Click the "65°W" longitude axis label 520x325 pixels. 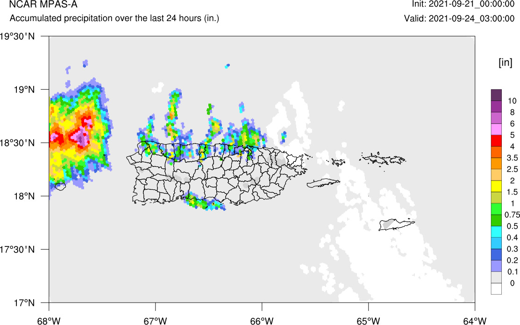(369, 321)
